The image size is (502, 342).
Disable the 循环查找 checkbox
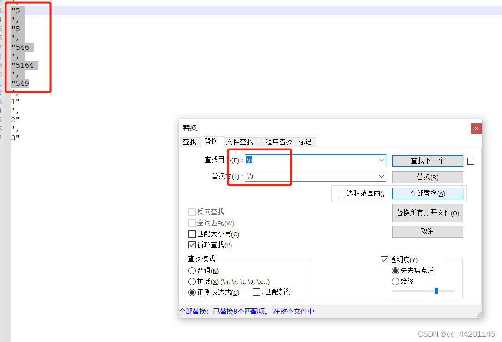point(192,244)
